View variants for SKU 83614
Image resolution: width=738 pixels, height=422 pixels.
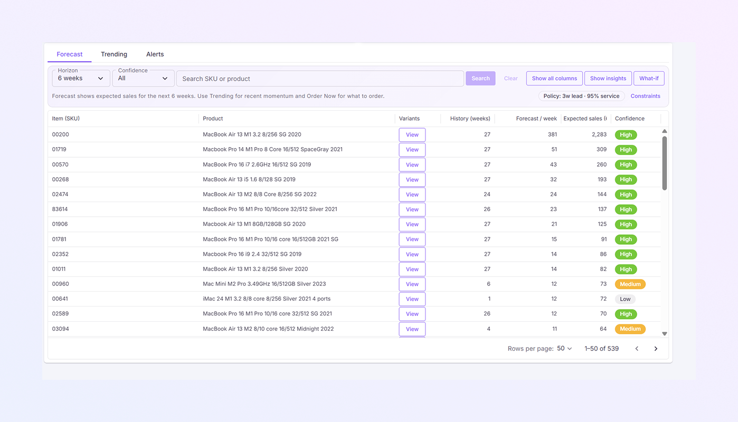pos(412,209)
